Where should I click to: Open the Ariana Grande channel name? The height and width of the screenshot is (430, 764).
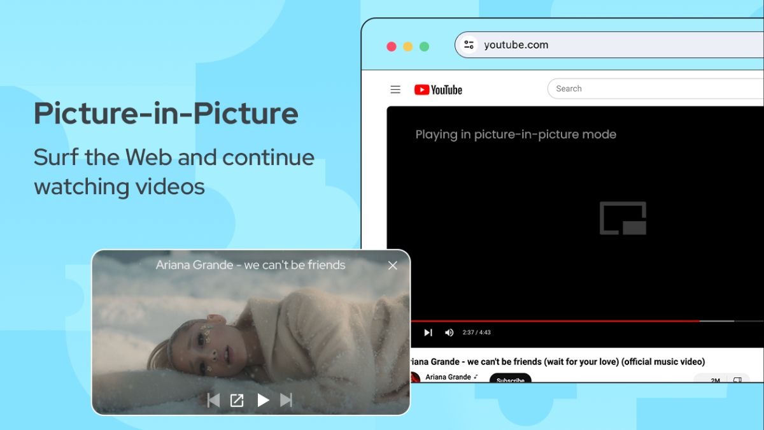(448, 377)
